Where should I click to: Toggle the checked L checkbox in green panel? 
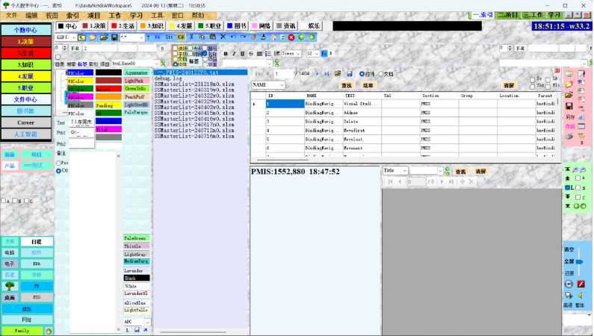[568, 187]
